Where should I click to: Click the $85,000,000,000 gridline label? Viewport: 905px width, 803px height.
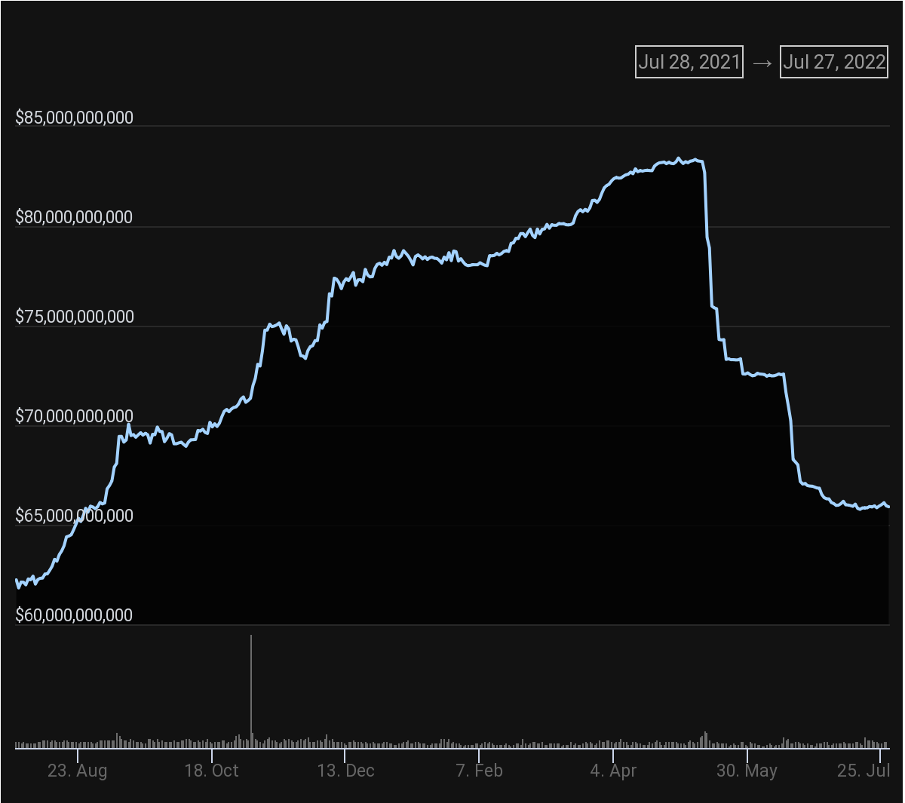74,117
